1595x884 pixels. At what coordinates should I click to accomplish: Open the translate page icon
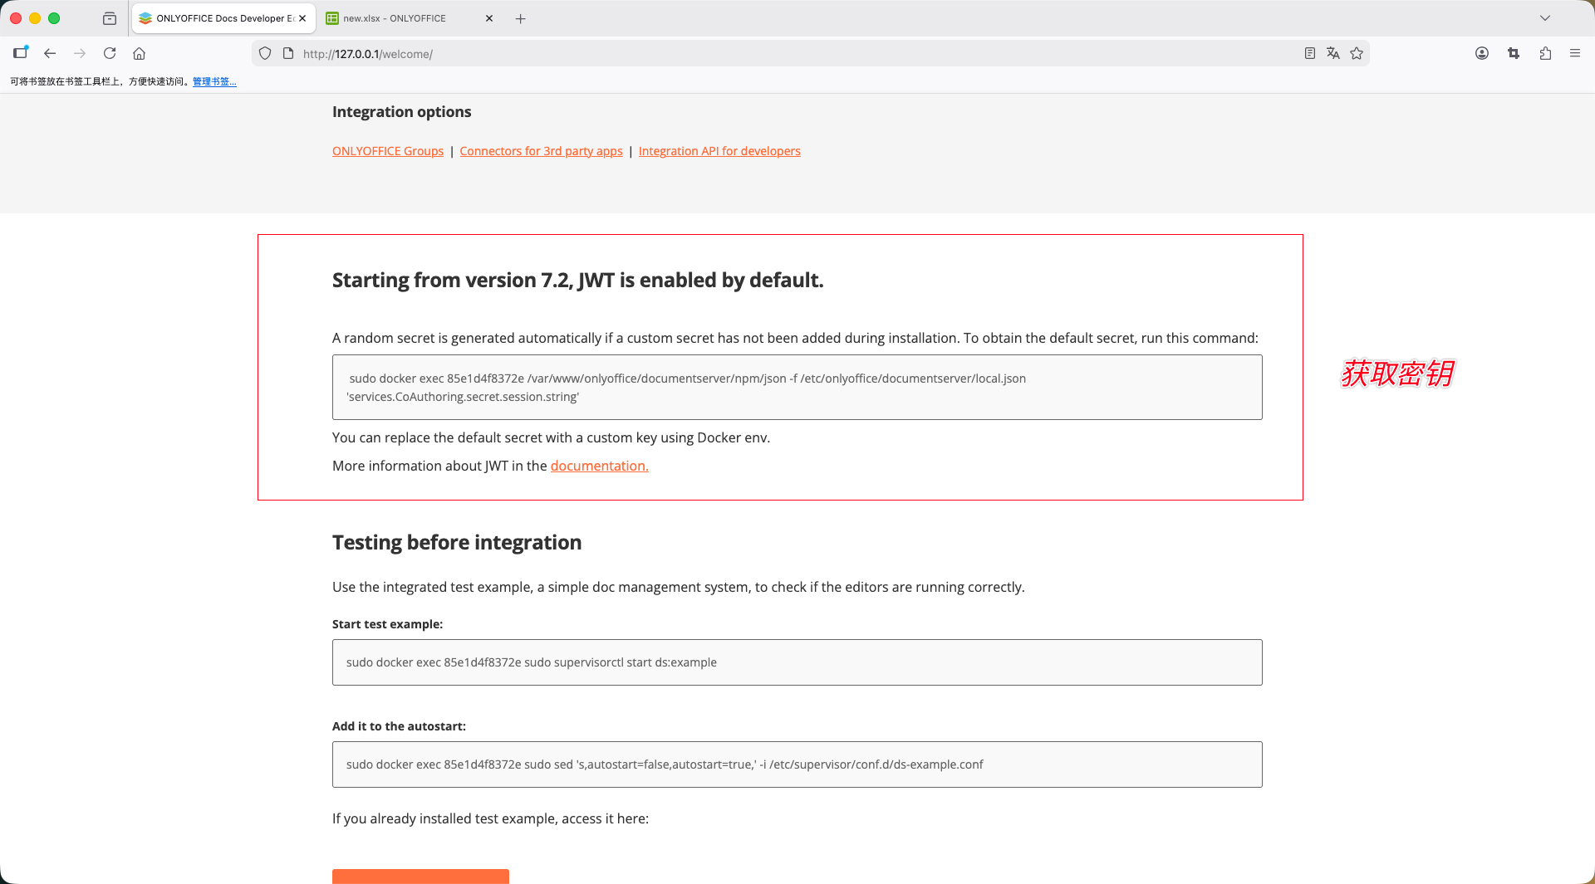pos(1333,53)
